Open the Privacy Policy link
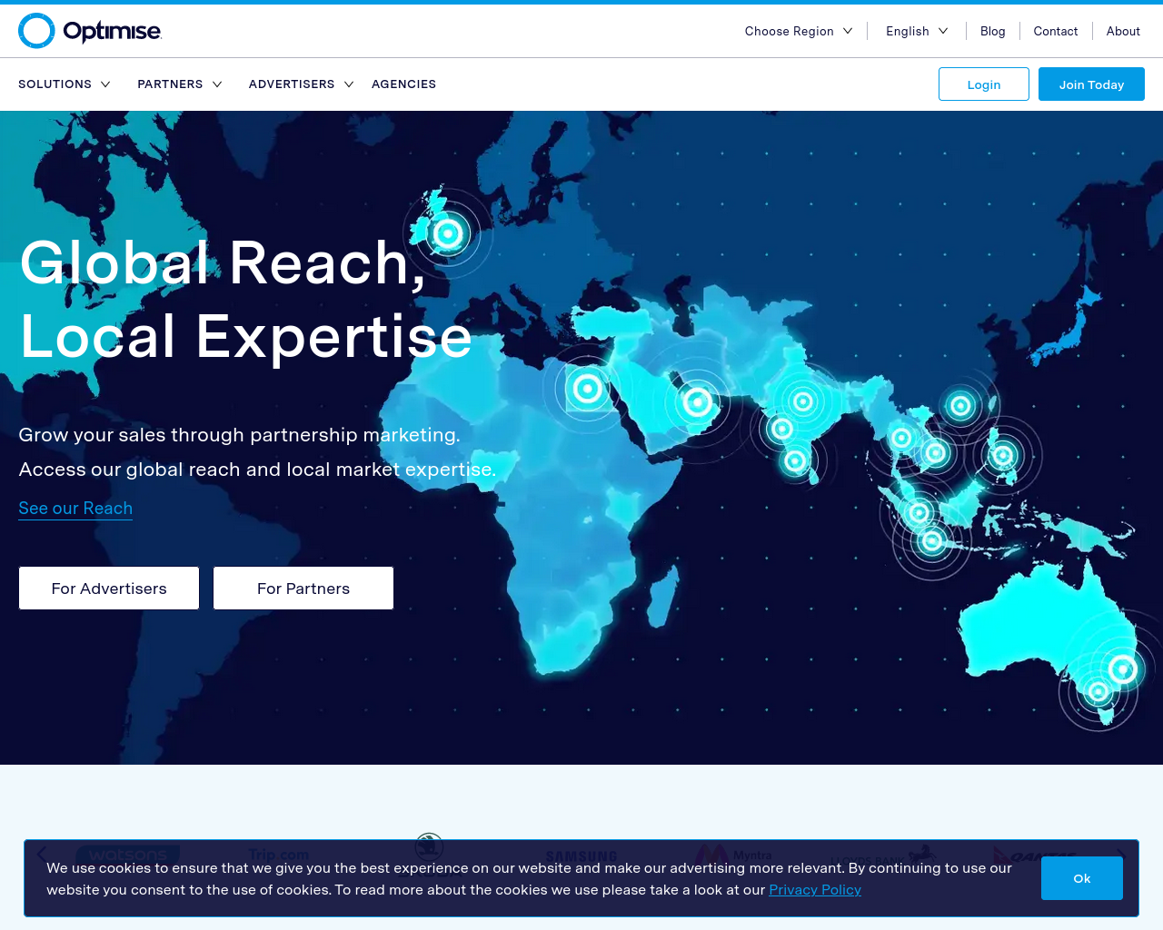 coord(815,890)
